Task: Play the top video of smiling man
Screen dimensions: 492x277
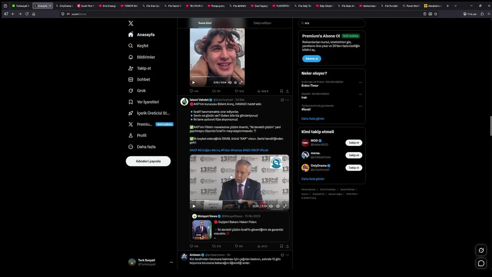Action: [193, 82]
